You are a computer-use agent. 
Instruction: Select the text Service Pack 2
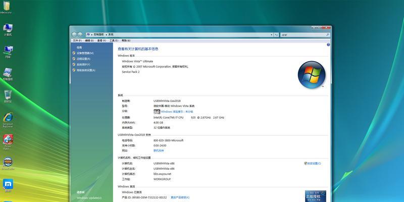131,72
